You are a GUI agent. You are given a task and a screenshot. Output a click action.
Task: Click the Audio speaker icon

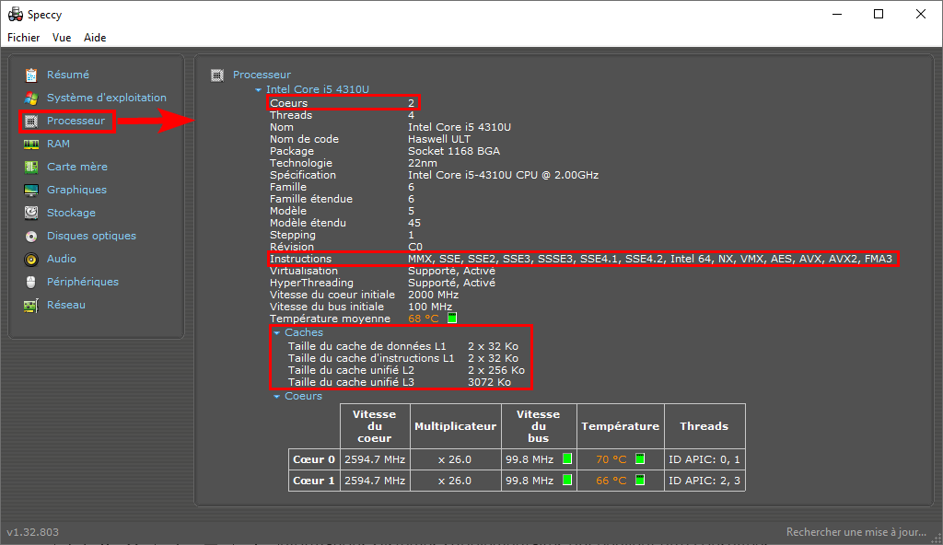[x=31, y=260]
